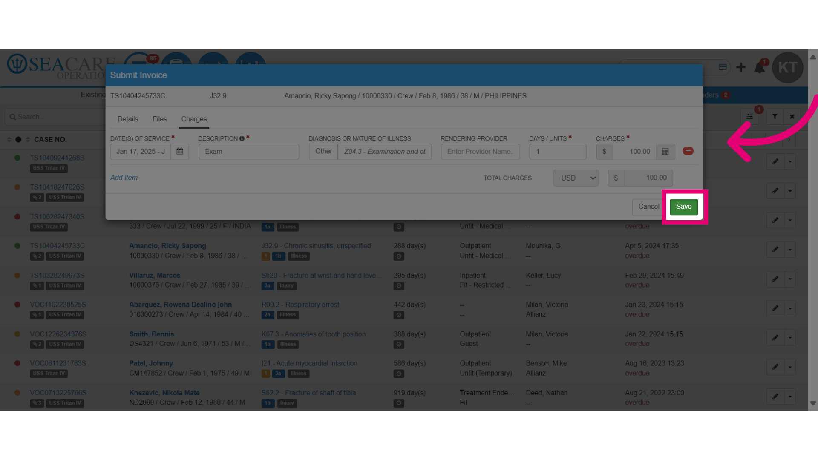Cancel the Submit Invoice dialog

click(648, 207)
